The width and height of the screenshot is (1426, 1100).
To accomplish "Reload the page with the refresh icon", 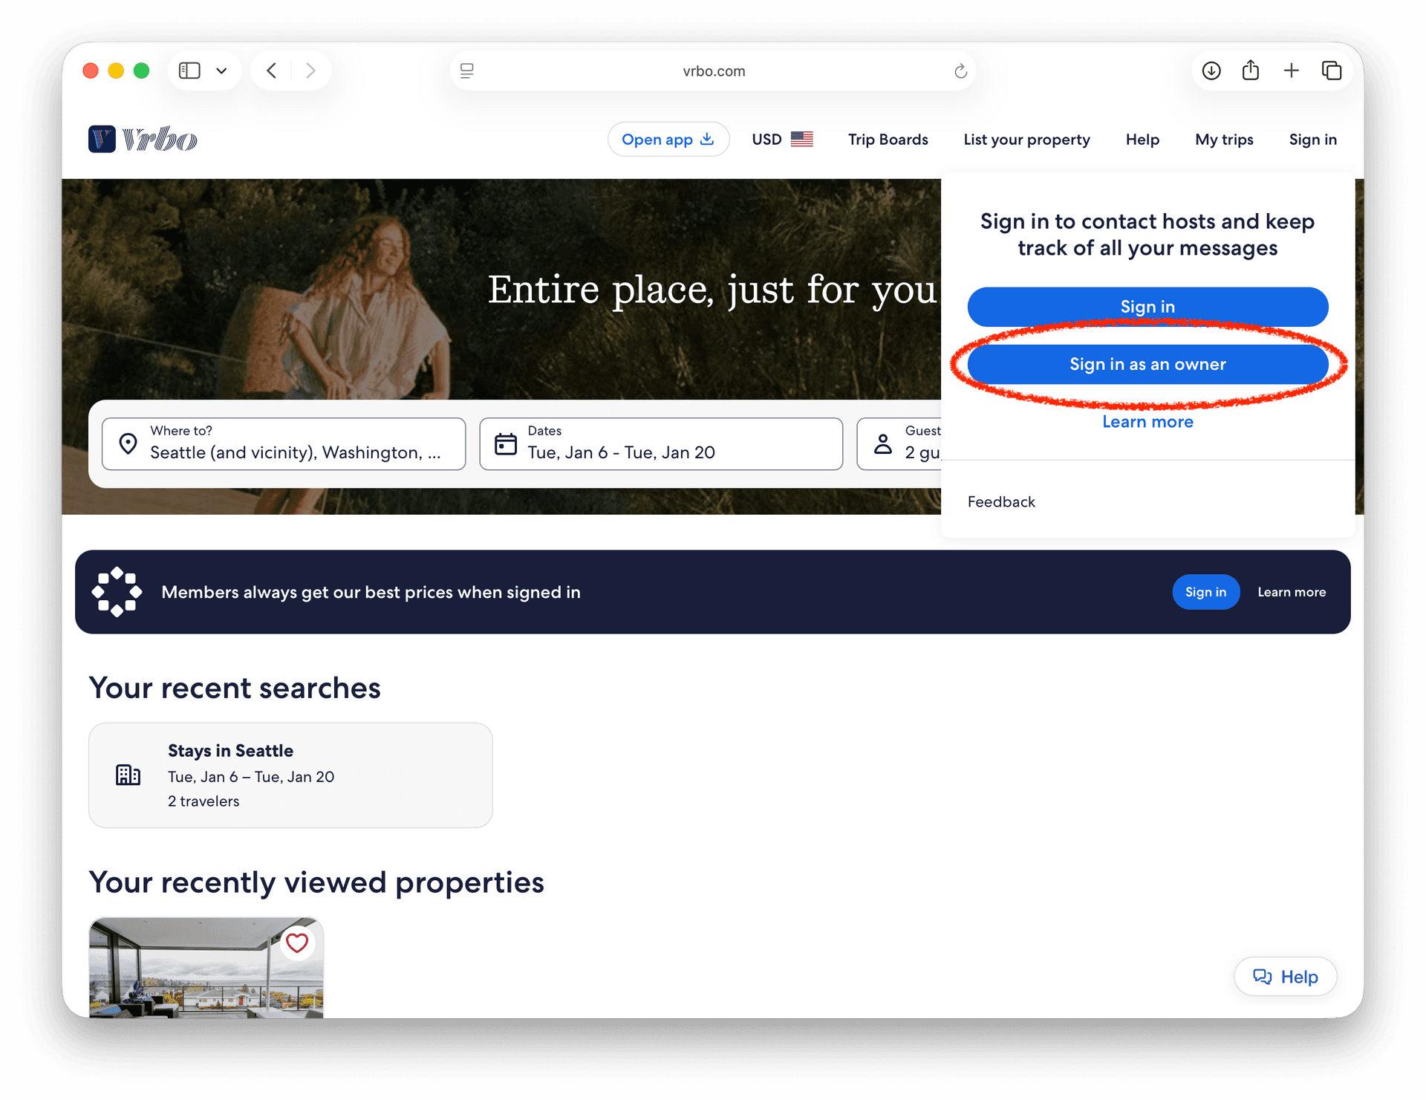I will [x=960, y=71].
